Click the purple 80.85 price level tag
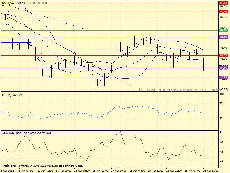230x173 pixels. point(223,69)
